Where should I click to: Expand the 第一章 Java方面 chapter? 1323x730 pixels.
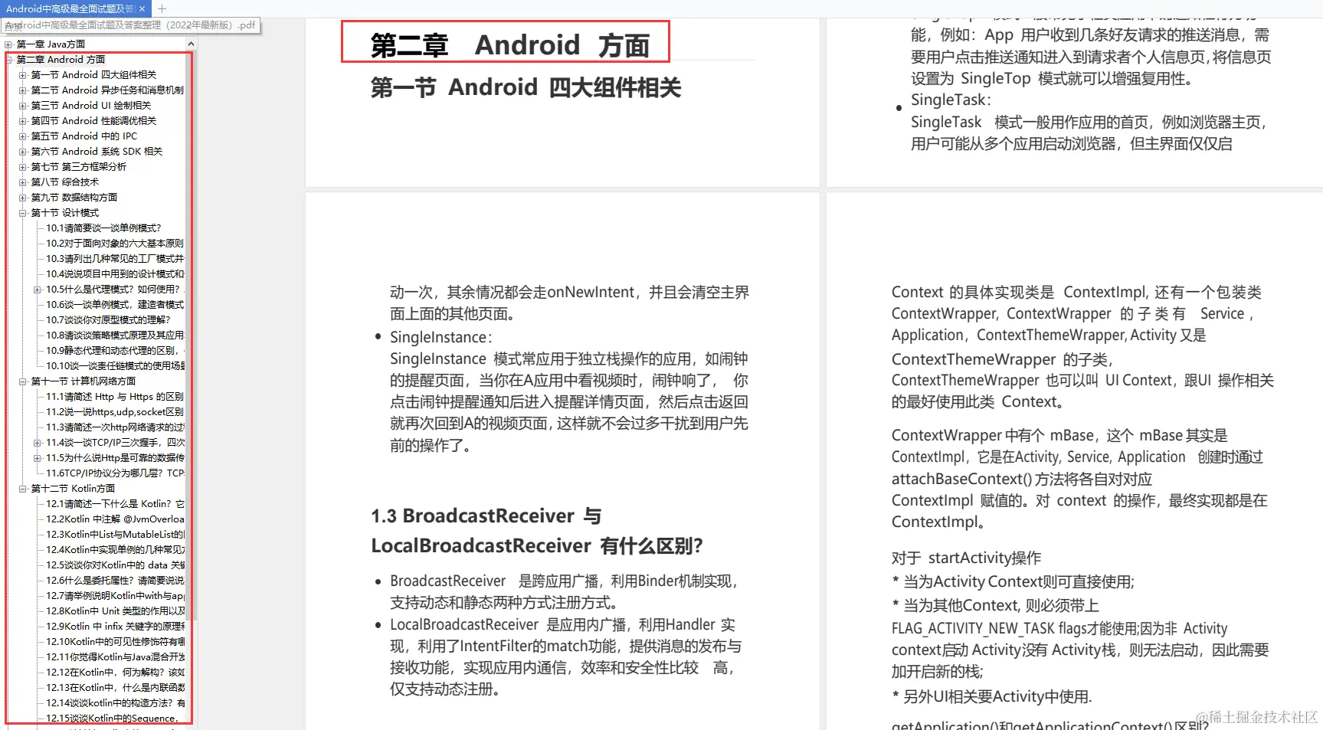pos(8,44)
